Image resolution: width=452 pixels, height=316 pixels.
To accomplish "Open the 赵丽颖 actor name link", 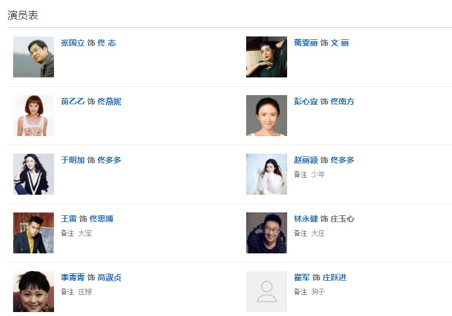I will point(306,160).
